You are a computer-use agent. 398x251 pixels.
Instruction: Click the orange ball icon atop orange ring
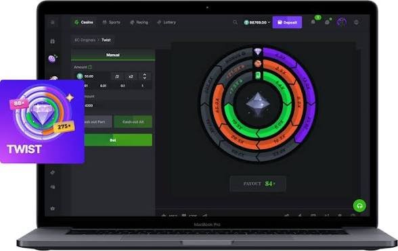[x=258, y=63]
